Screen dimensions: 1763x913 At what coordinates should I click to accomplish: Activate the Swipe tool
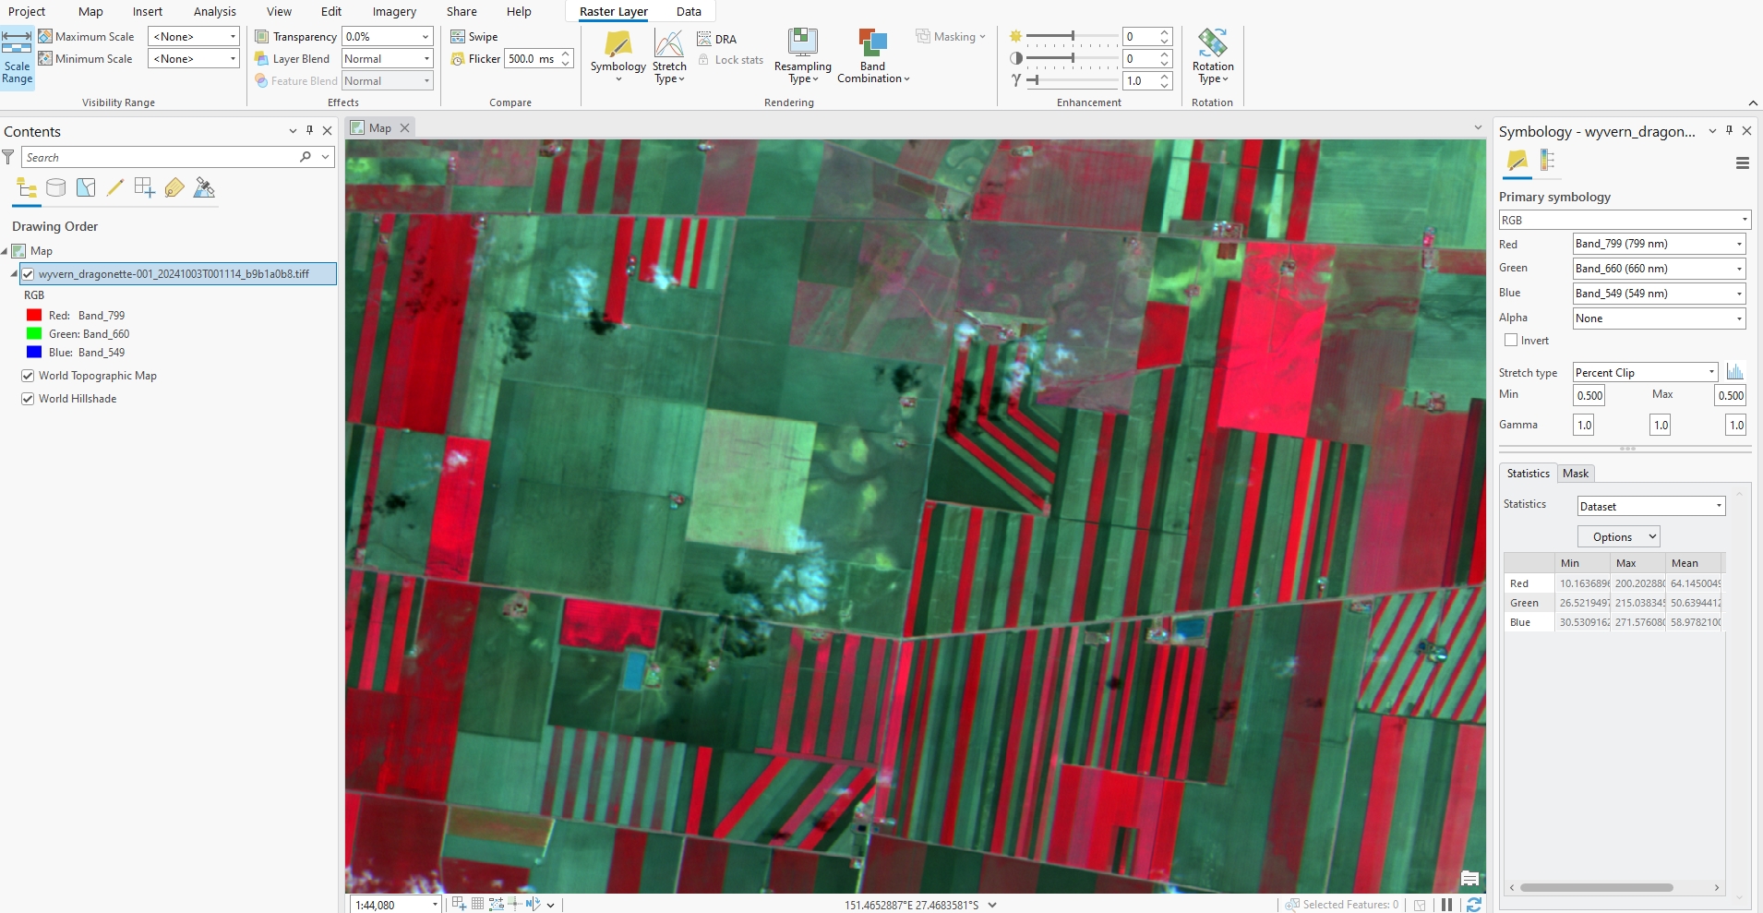(x=474, y=37)
